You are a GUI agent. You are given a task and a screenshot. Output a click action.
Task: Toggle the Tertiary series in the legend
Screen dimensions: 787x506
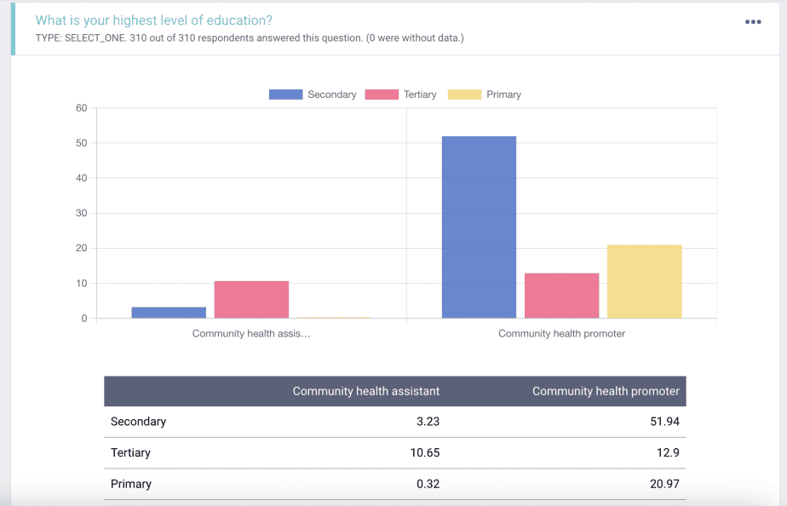[x=400, y=95]
